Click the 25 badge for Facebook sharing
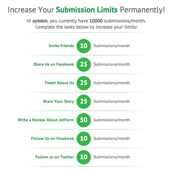 84,64
